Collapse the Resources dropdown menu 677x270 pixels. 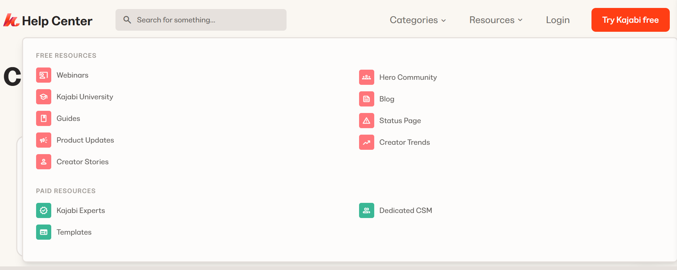click(496, 20)
